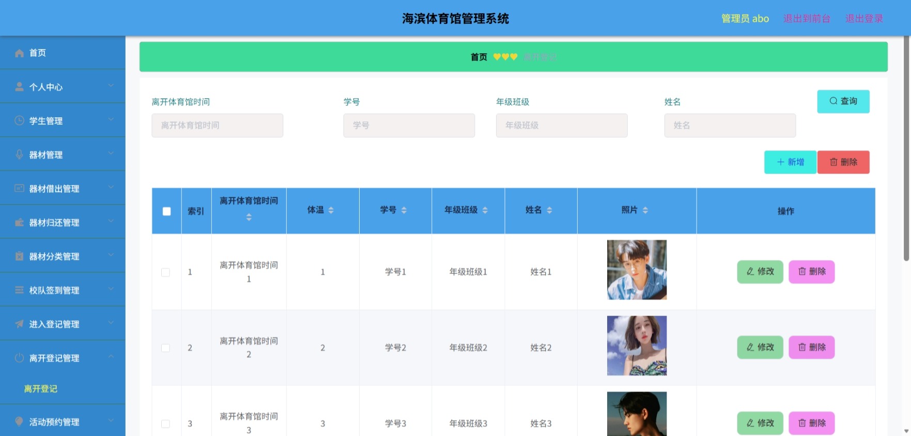Click the 首页 breadcrumb link
The width and height of the screenshot is (911, 436).
(x=479, y=57)
